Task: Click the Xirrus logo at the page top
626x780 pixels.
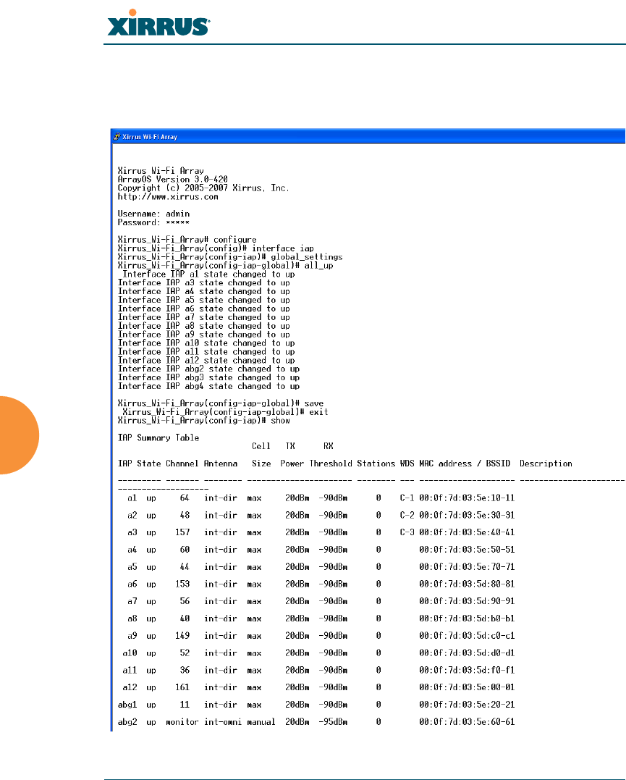Action: 158,22
